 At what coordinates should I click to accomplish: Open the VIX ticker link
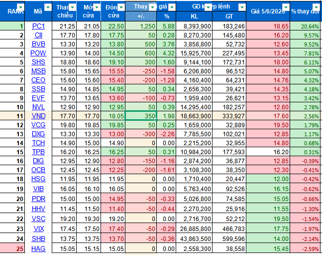click(x=38, y=229)
